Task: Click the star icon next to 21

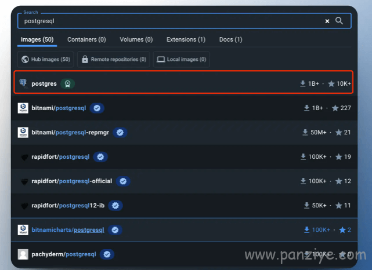Action: point(338,133)
